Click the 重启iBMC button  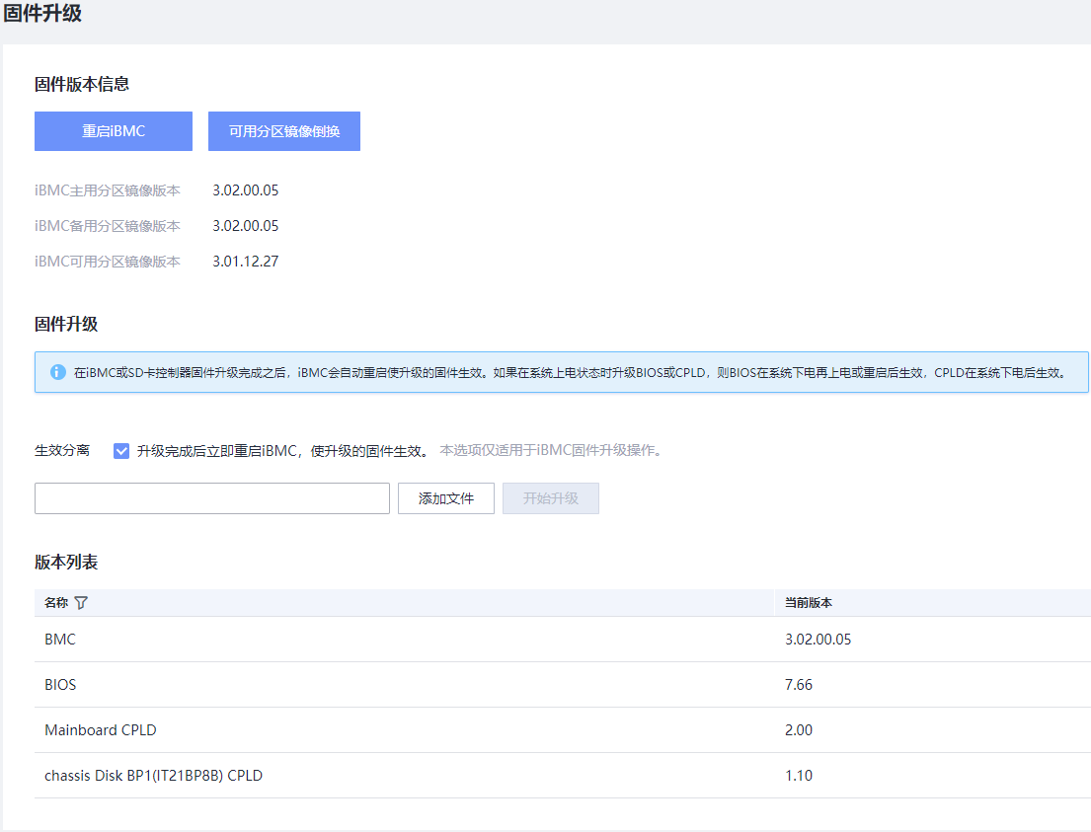click(114, 131)
